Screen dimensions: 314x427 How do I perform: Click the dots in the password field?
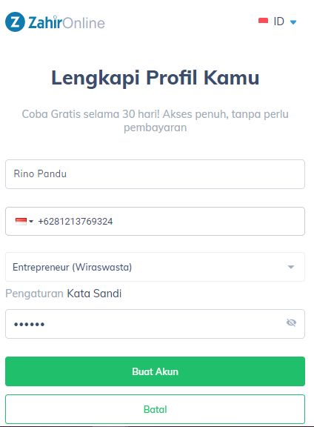click(29, 325)
